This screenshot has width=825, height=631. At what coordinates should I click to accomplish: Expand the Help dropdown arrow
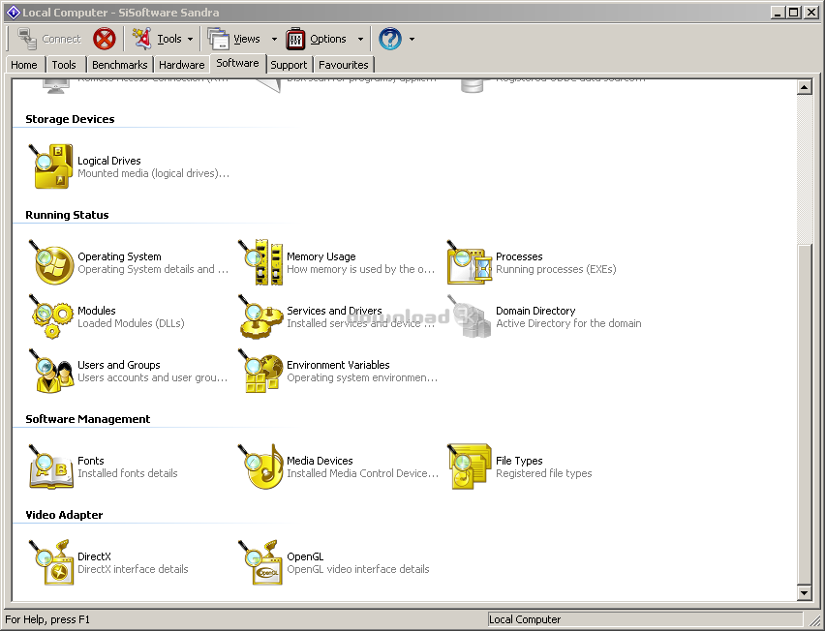pyautogui.click(x=412, y=39)
